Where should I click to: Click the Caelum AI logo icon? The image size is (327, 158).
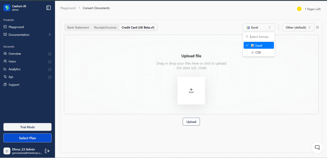(7, 8)
